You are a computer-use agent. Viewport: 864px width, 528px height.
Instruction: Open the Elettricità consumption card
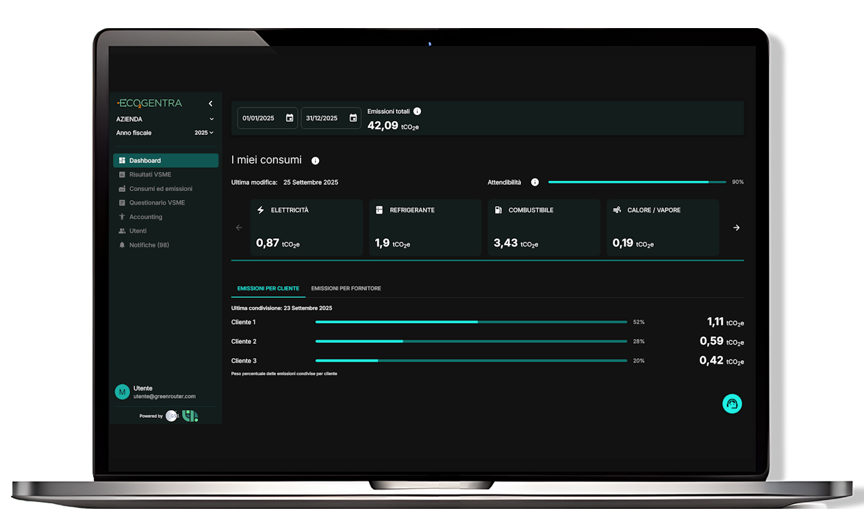pyautogui.click(x=307, y=227)
